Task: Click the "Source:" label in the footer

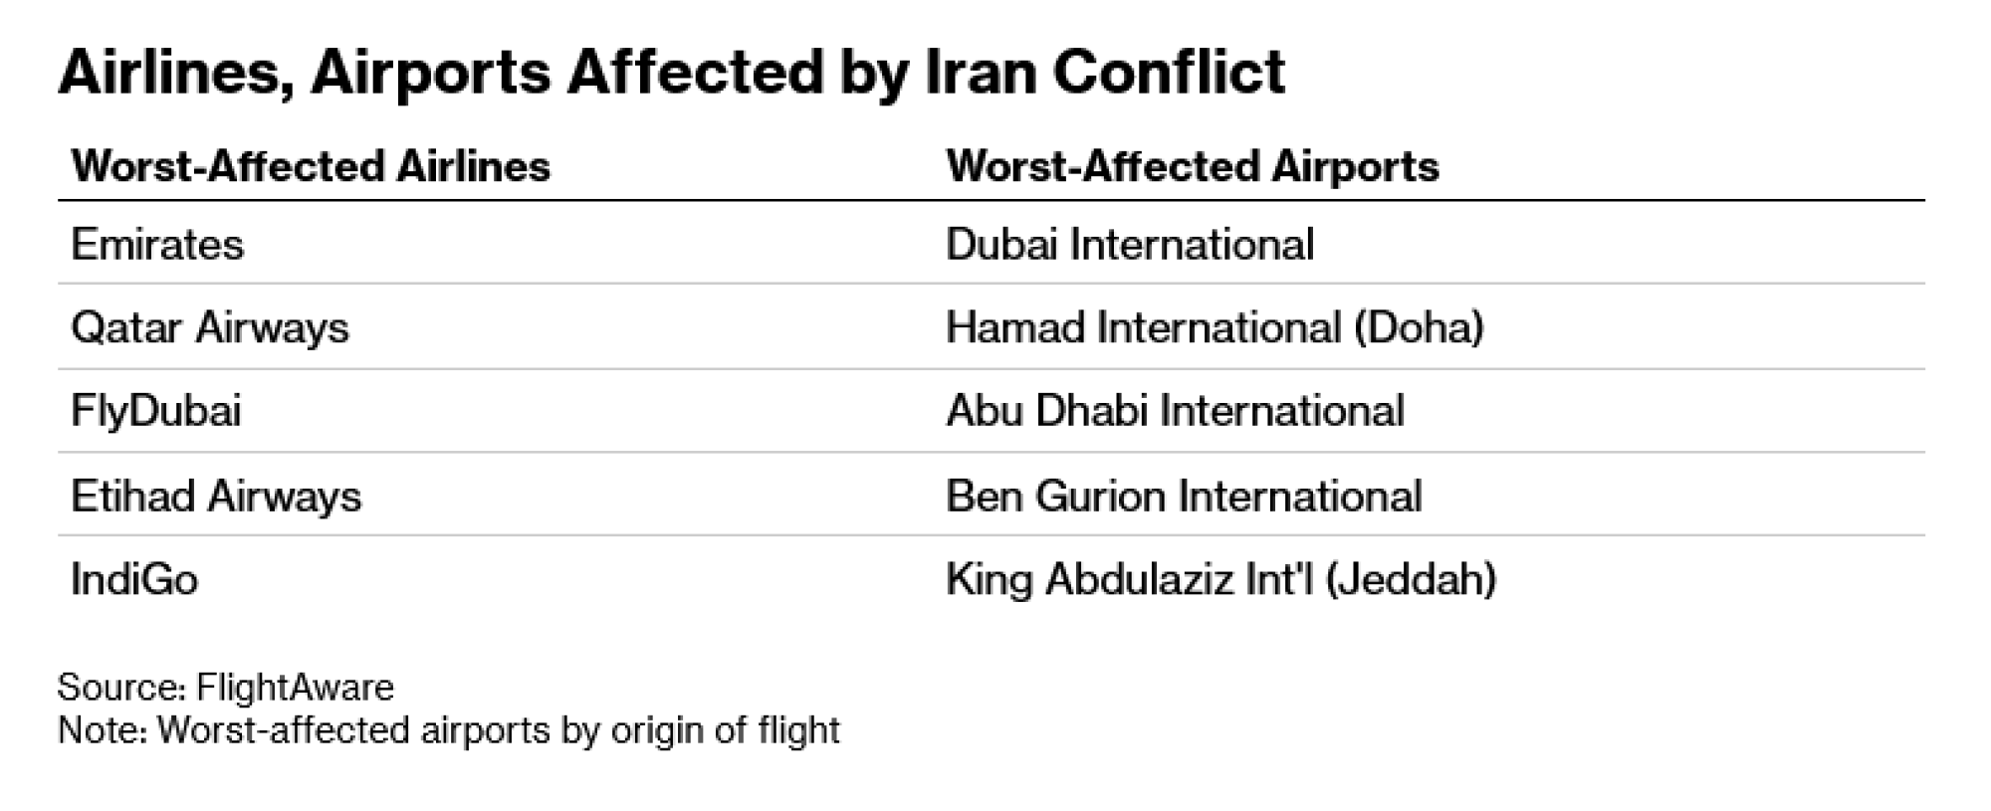Action: [121, 688]
